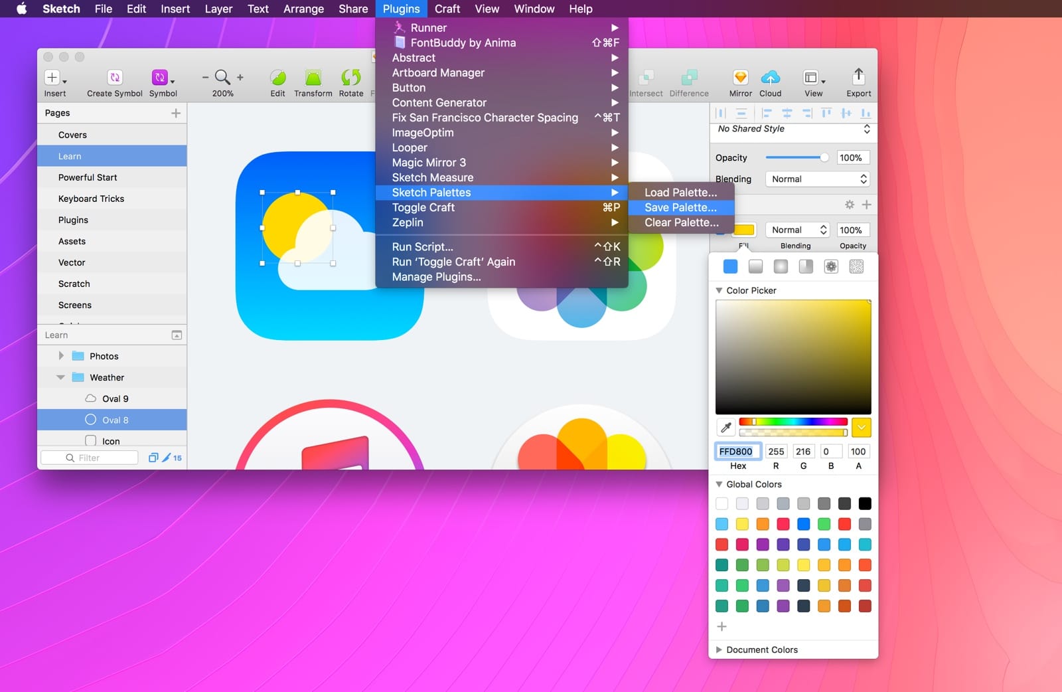
Task: Click the Export icon in the toolbar
Action: point(858,78)
